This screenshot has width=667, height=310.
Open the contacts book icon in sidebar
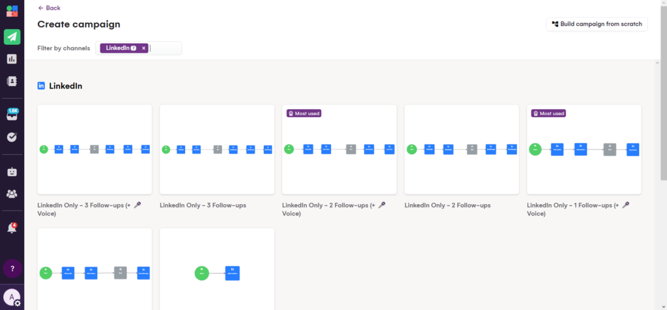click(x=12, y=81)
